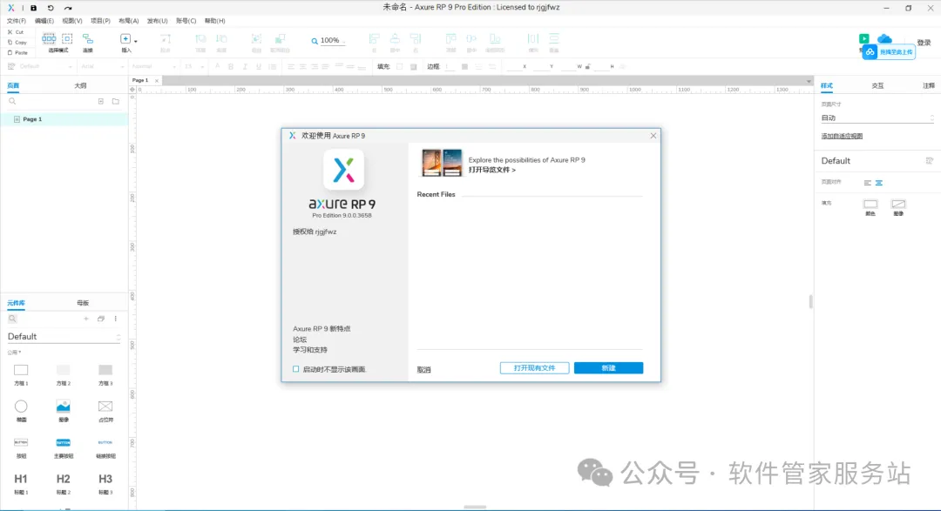Click the Ungroup icon in the toolbar
This screenshot has height=511, width=941.
click(280, 39)
